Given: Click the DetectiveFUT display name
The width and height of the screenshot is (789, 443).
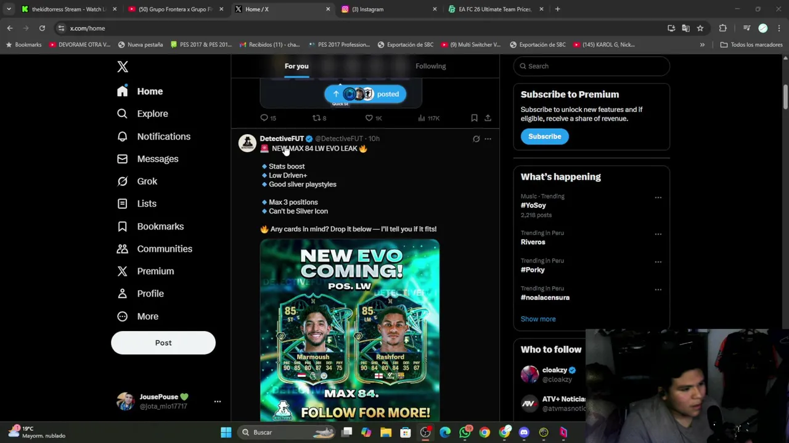Looking at the screenshot, I should pos(282,138).
